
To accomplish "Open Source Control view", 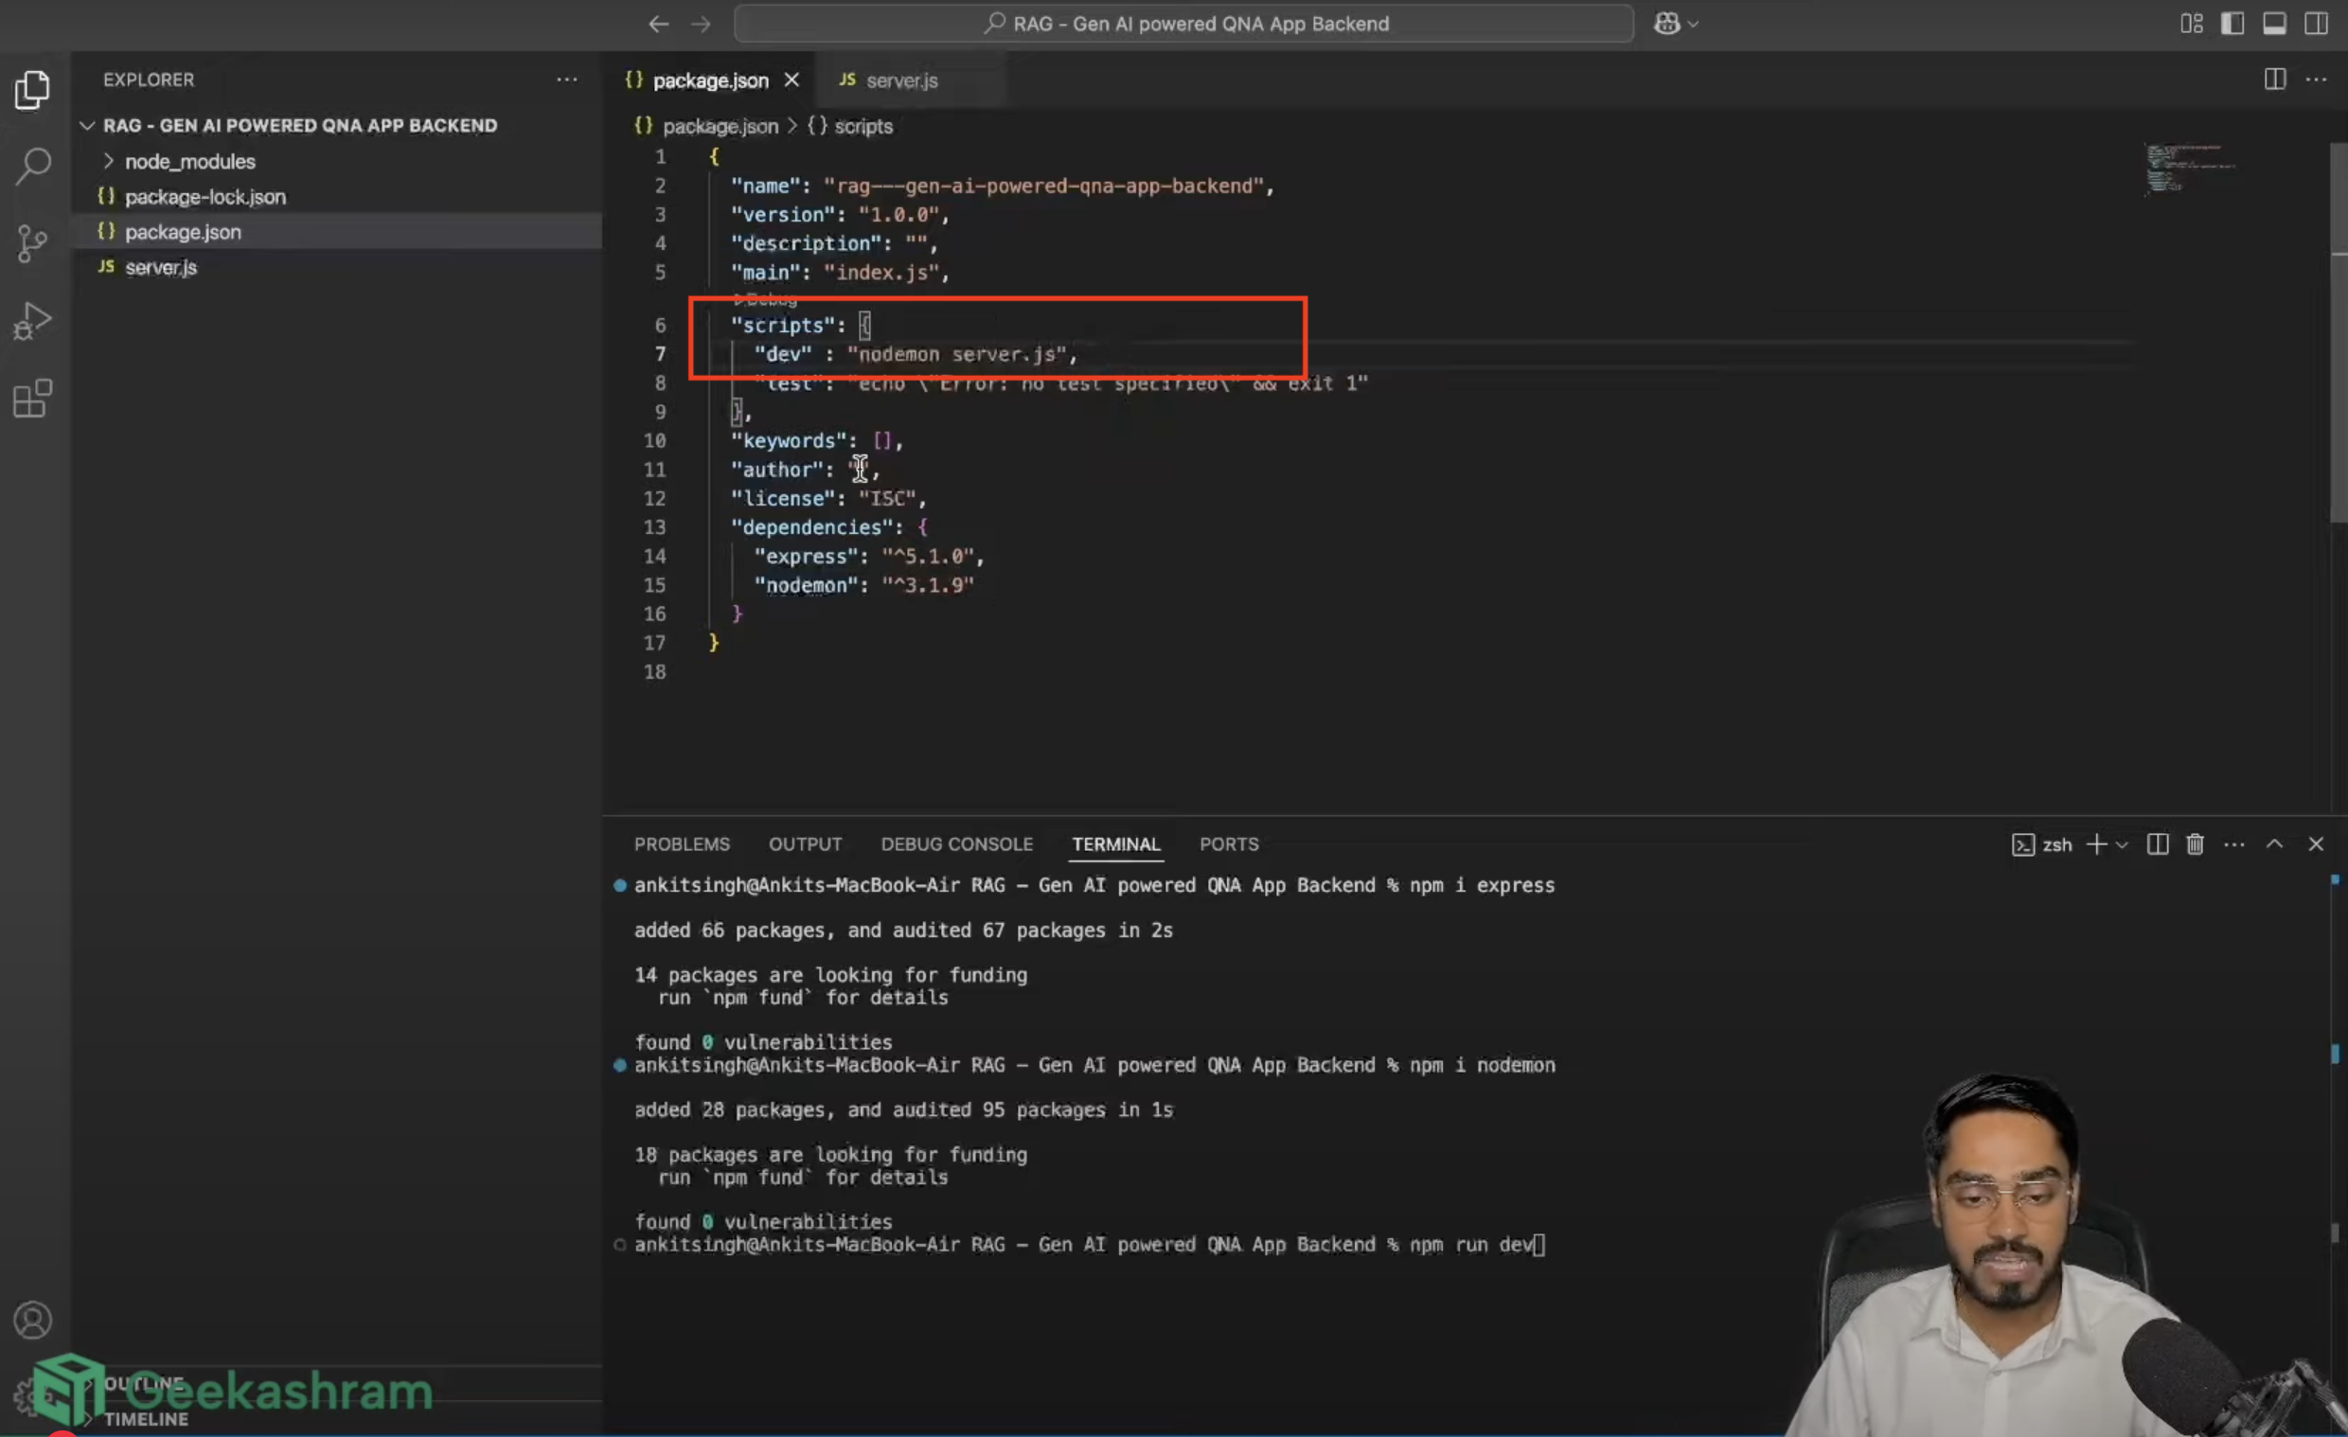I will 32,243.
